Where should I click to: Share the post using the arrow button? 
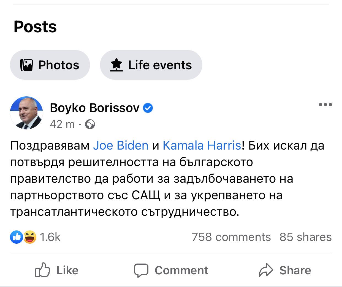(285, 270)
